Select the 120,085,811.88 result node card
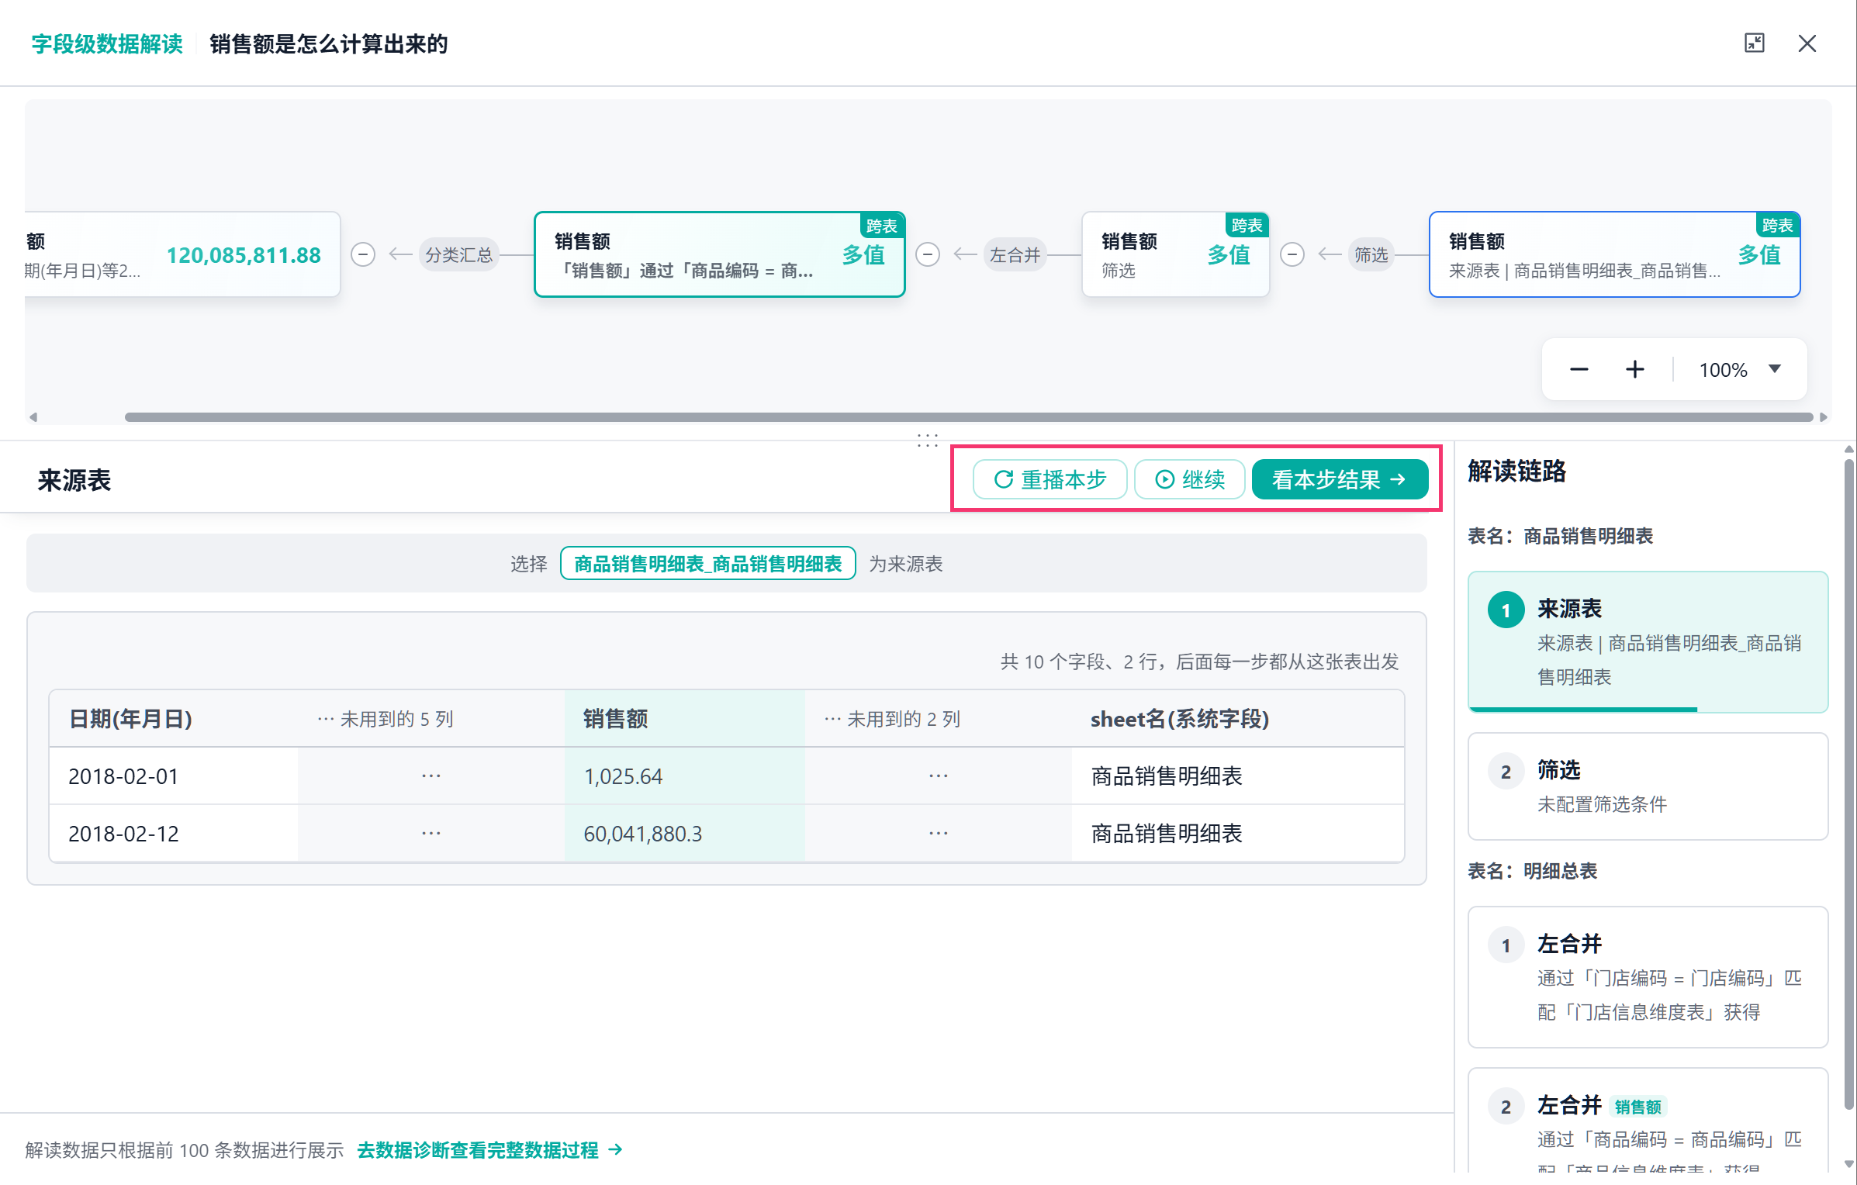This screenshot has height=1185, width=1857. [182, 254]
